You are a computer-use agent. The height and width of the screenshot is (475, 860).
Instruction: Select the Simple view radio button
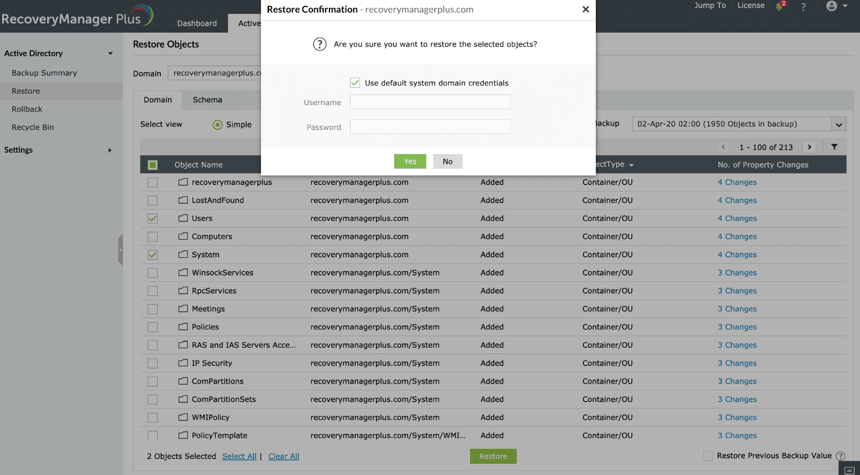coord(218,125)
